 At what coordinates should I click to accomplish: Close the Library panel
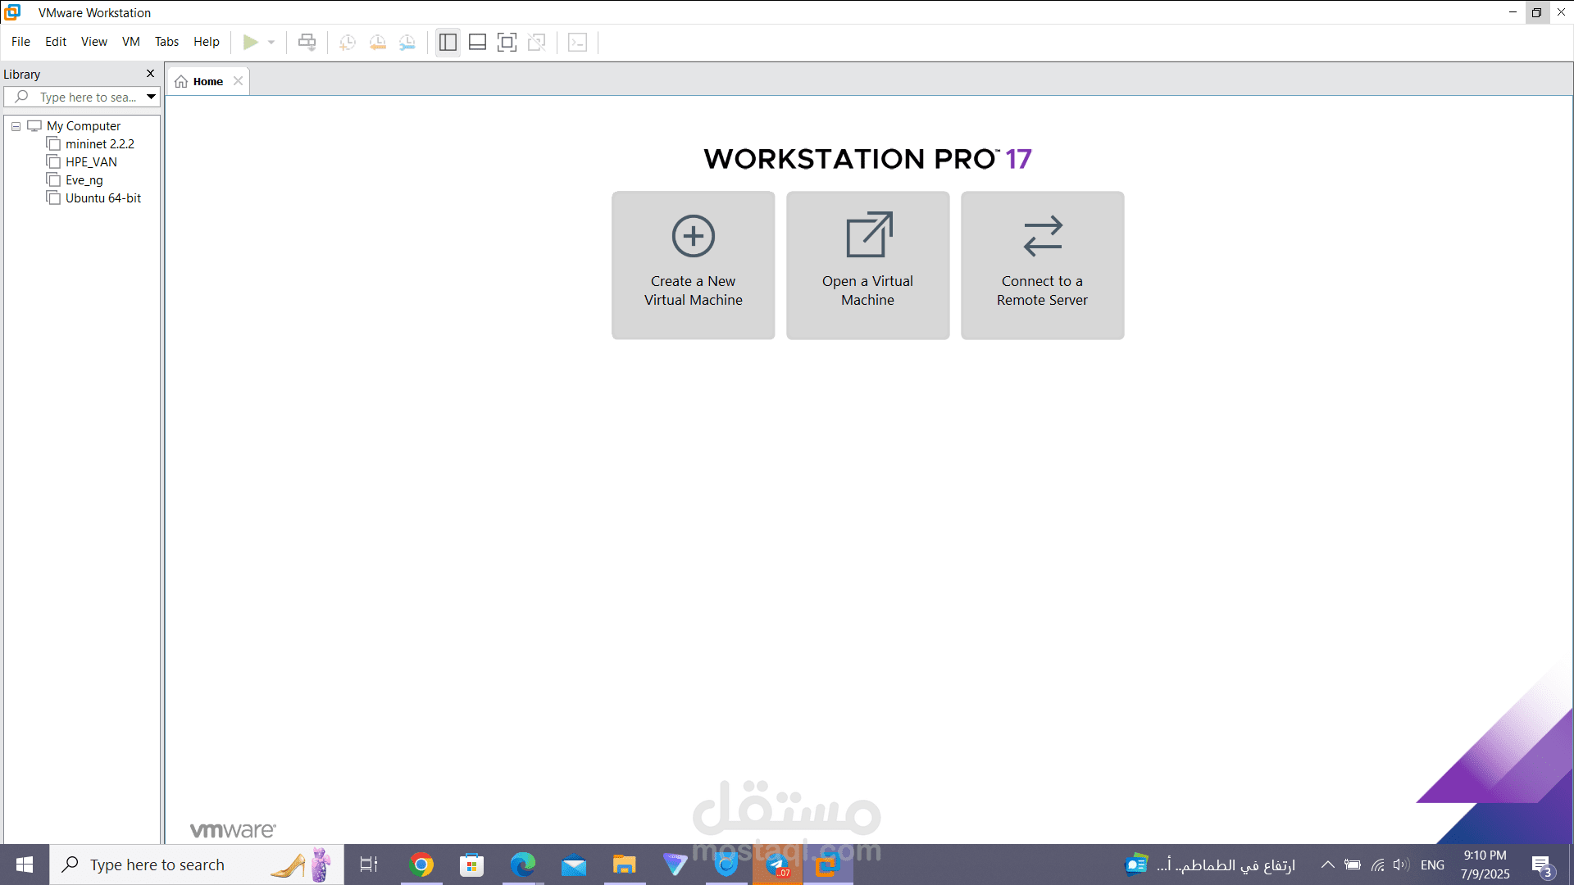point(150,74)
